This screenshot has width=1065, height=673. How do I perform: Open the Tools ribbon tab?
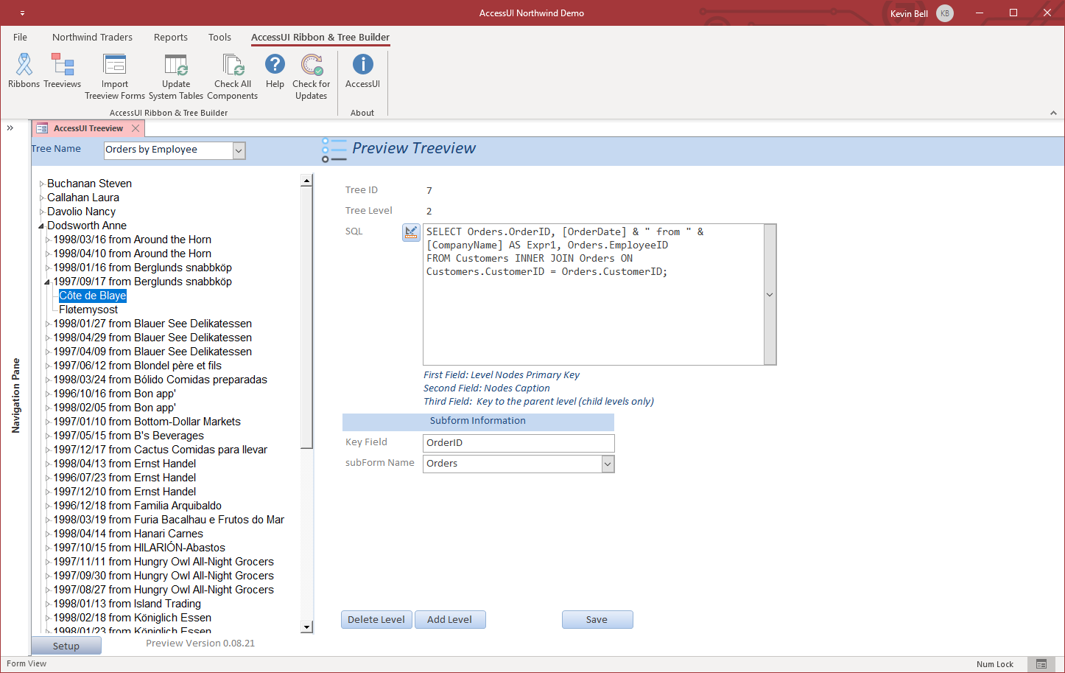click(x=219, y=38)
